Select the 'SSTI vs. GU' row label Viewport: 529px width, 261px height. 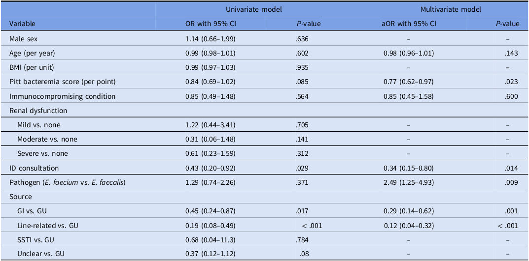(x=36, y=240)
